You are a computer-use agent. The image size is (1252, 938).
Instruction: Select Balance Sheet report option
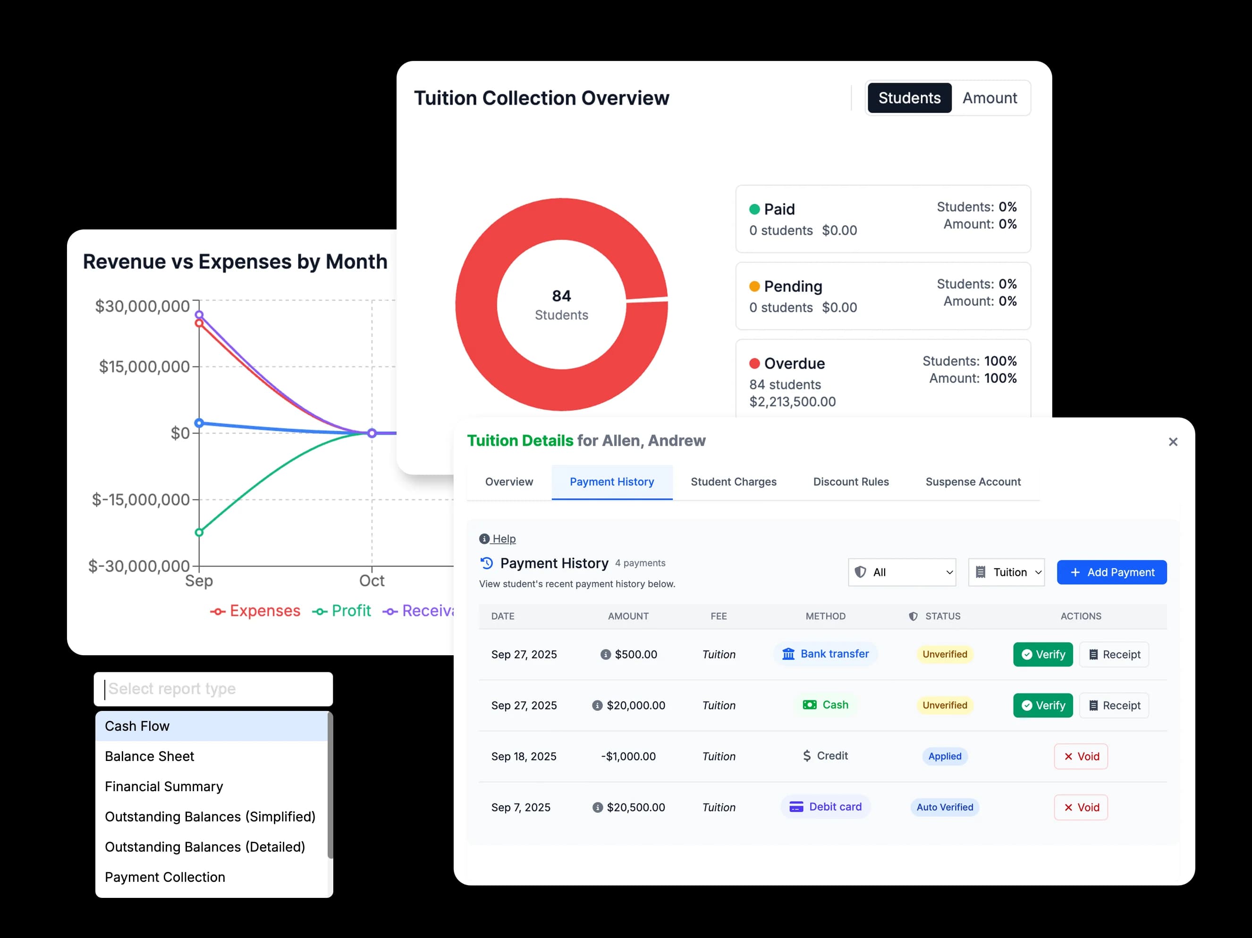coord(211,756)
